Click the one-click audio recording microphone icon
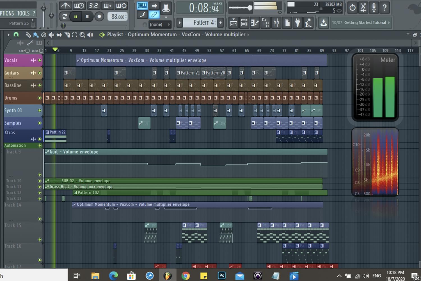 [374, 7]
